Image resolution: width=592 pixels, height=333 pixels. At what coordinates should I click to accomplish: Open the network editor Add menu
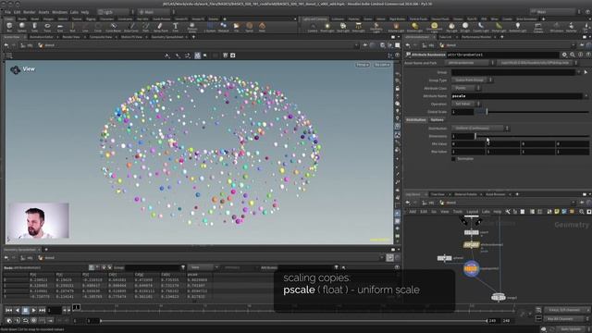413,212
